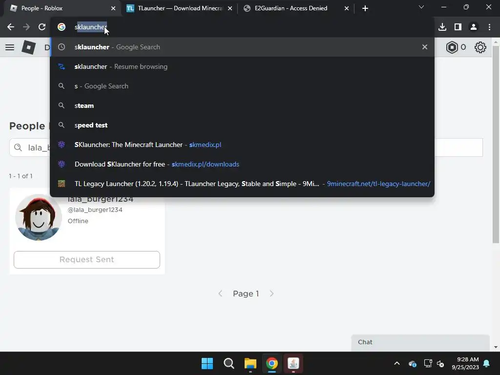Open the Roblox hamburger menu
The image size is (500, 375).
[x=10, y=47]
